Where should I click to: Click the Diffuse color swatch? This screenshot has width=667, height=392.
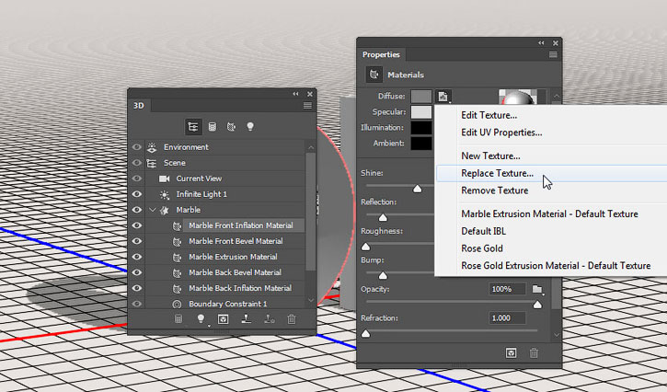coord(421,97)
